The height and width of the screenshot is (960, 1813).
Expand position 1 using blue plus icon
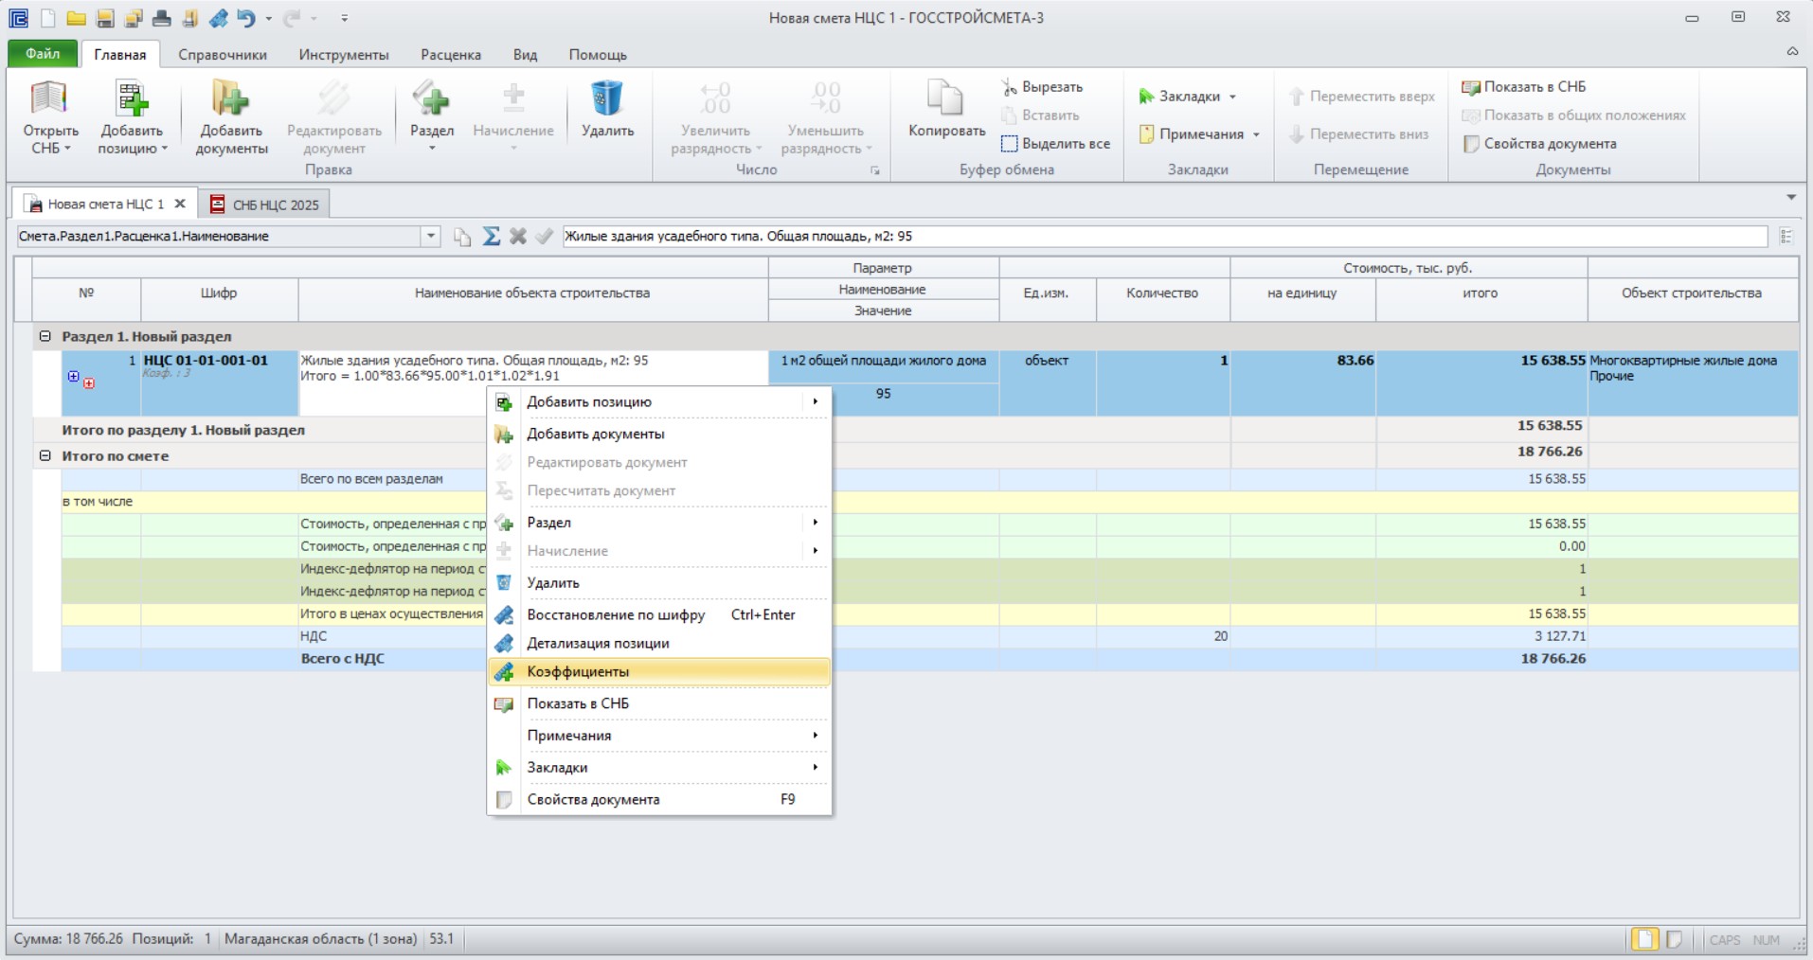73,377
